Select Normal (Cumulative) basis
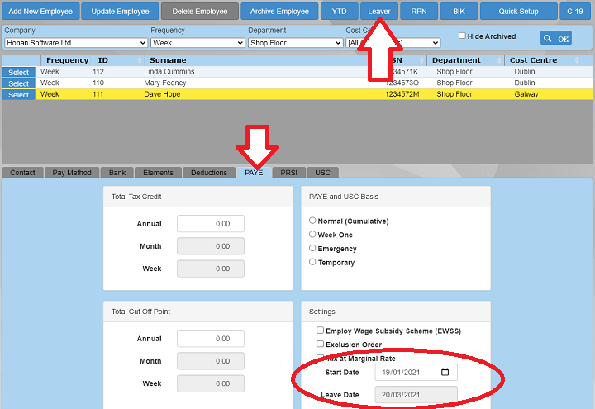Viewport: 595px width, 409px height. point(312,221)
